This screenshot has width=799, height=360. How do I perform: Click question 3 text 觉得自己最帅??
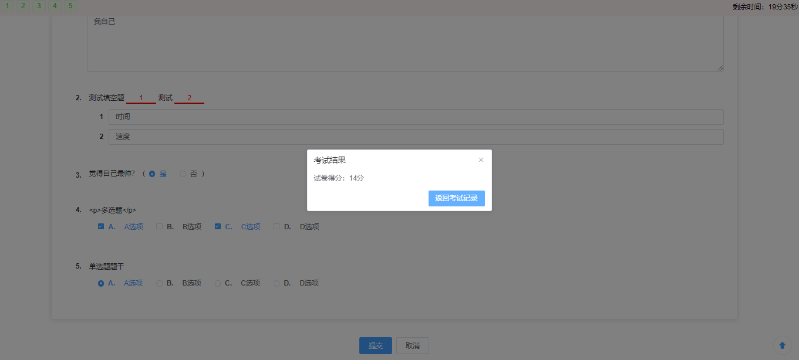point(112,174)
